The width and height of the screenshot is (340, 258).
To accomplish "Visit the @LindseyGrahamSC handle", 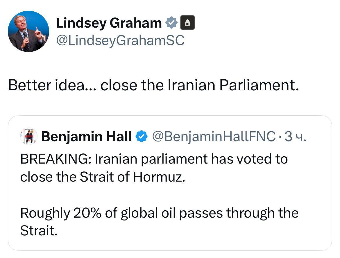I will point(120,40).
